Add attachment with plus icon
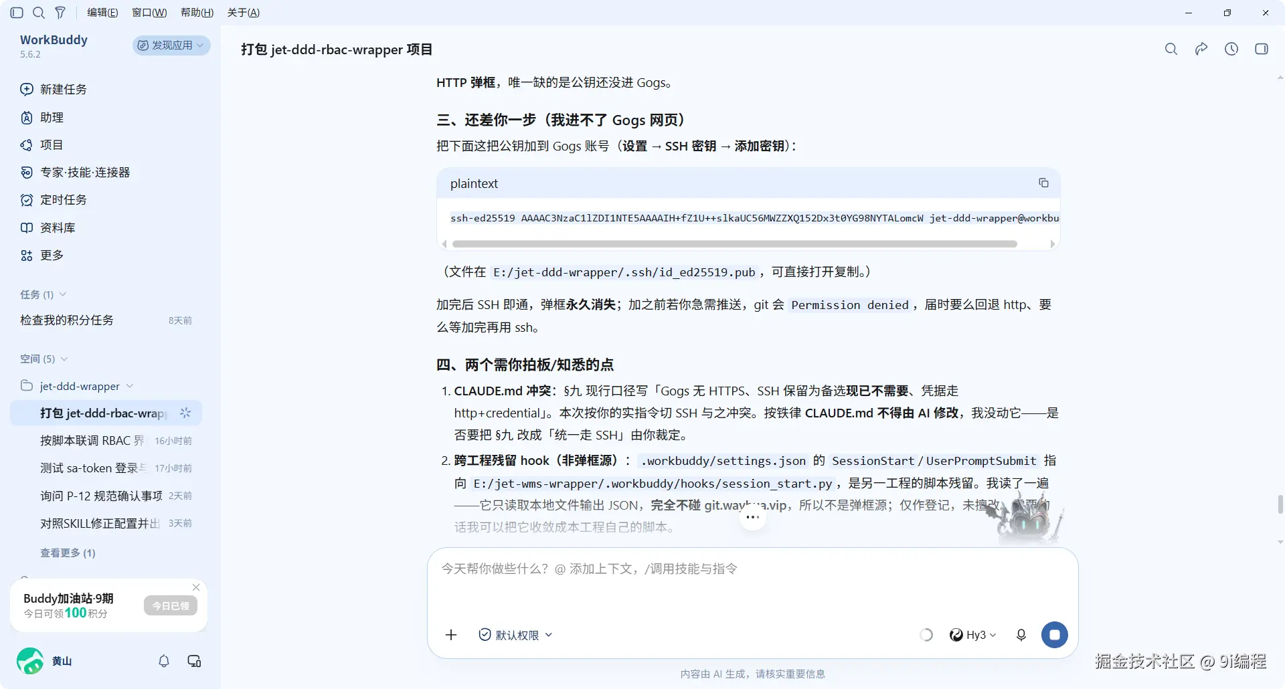The image size is (1285, 689). click(x=451, y=635)
